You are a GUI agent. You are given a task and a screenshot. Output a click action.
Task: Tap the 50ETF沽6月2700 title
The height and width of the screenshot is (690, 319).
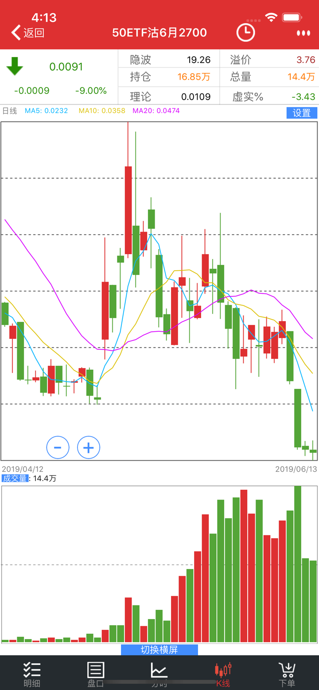[x=159, y=33]
